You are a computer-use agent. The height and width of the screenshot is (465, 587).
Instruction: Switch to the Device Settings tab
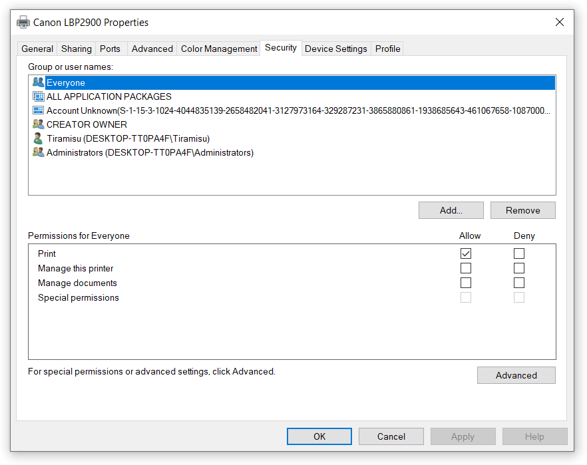point(335,49)
